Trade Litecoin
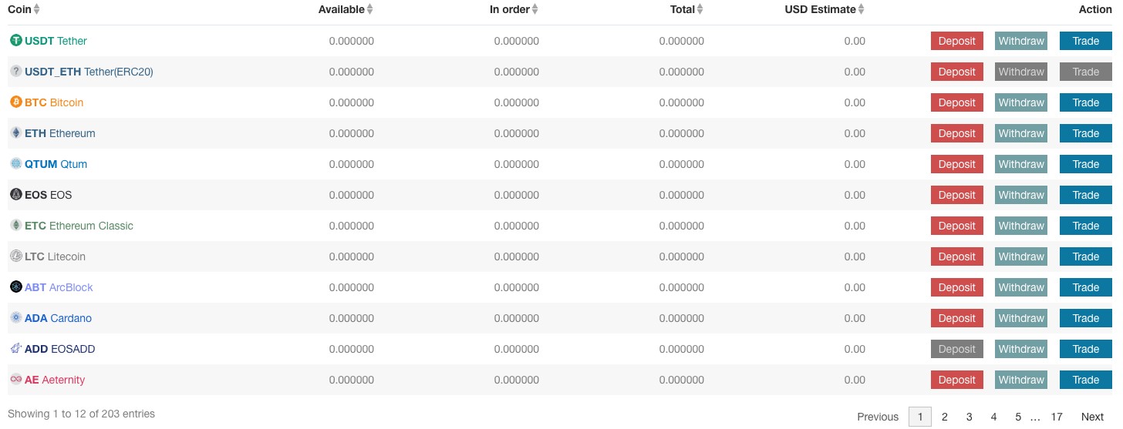This screenshot has height=429, width=1123. point(1086,256)
